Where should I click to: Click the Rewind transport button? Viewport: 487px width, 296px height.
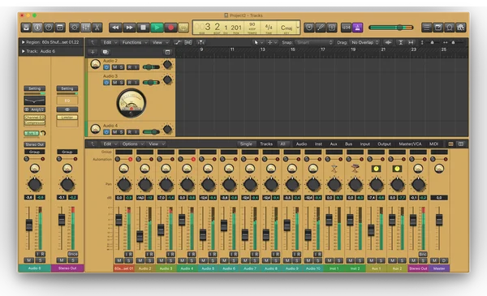pyautogui.click(x=115, y=28)
